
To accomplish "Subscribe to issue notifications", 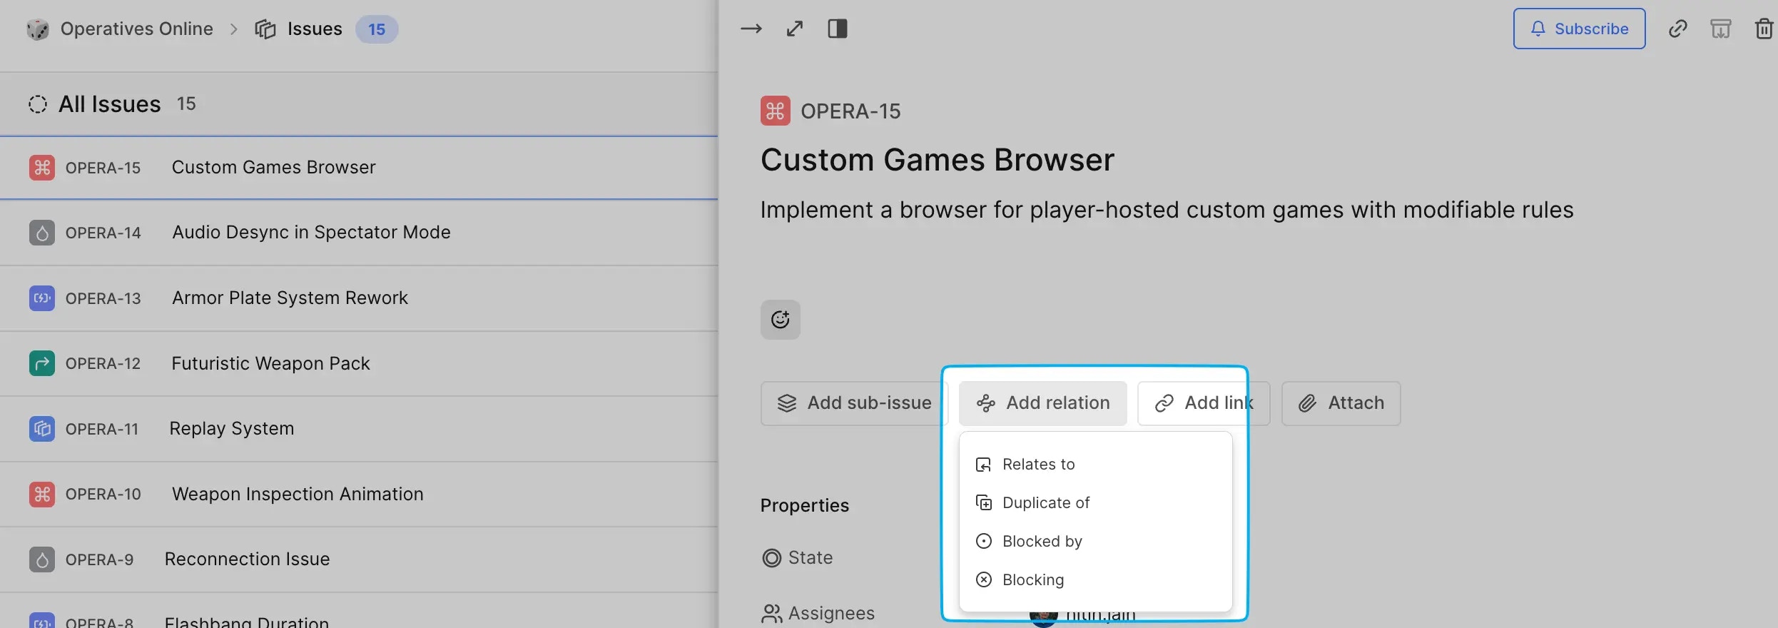I will 1579,29.
